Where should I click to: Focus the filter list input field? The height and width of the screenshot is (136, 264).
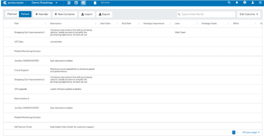[206, 15]
